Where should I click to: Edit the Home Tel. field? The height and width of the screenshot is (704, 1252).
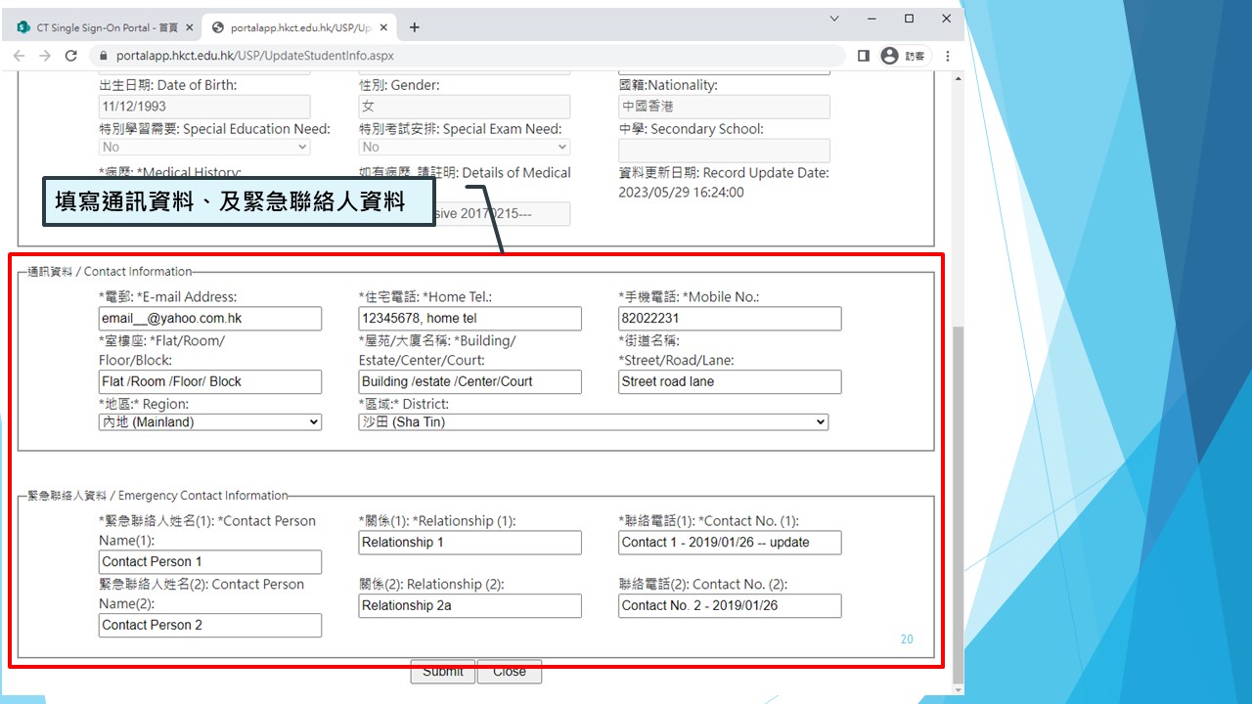click(x=470, y=319)
